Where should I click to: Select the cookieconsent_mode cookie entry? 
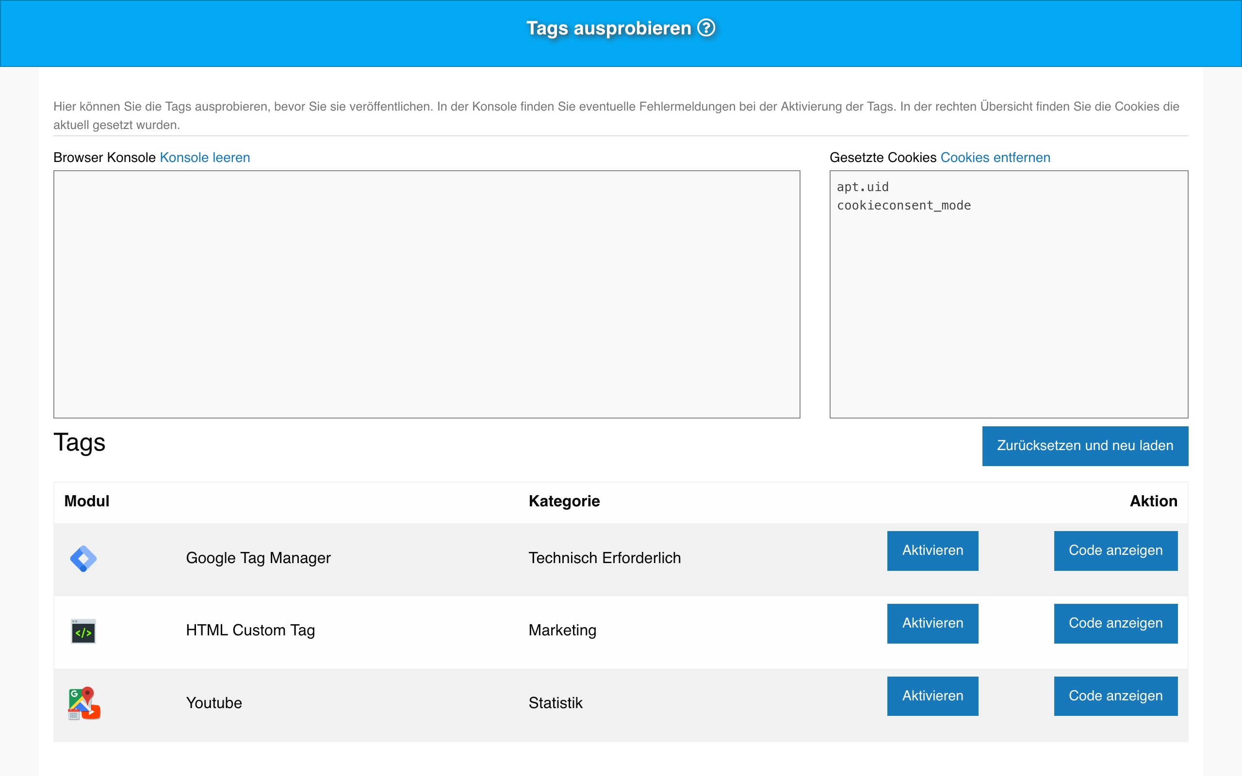pos(904,205)
